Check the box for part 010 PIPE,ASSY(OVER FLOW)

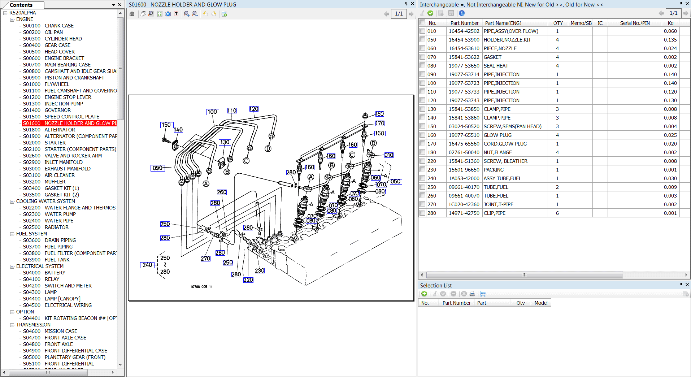point(422,31)
